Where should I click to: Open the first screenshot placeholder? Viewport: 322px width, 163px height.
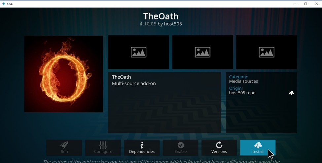pos(139,52)
